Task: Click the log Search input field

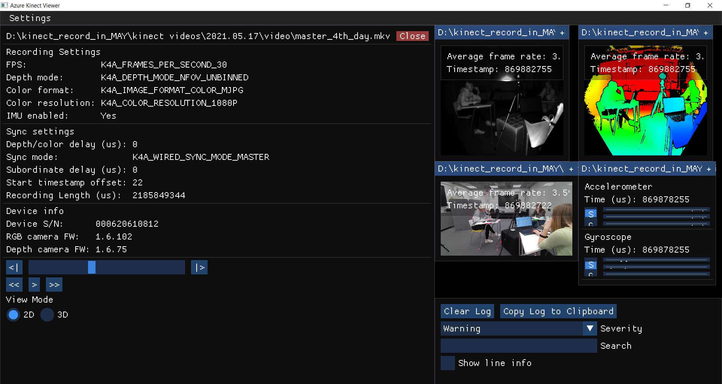Action: tap(519, 346)
